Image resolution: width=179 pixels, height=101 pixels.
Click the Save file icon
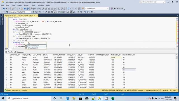coord(25,9)
